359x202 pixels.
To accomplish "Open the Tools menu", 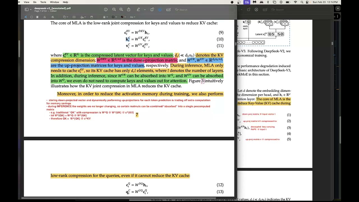I will 43,2.
